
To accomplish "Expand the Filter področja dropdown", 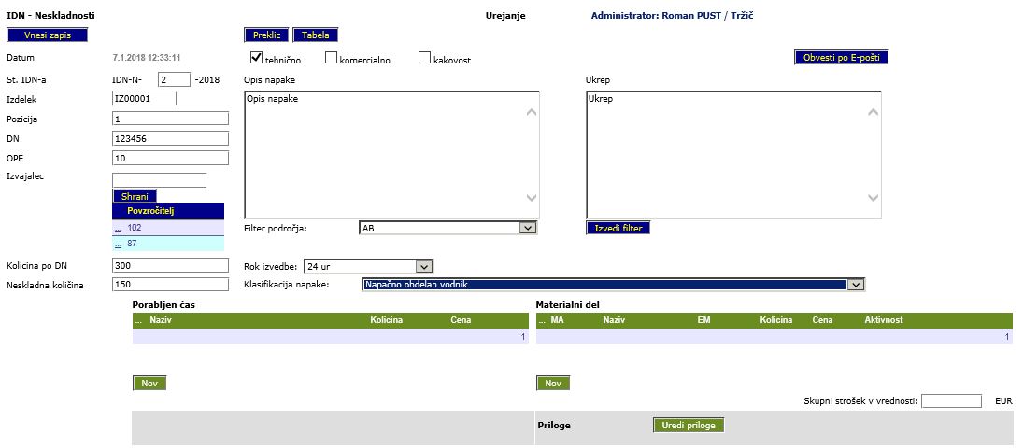I will (527, 228).
